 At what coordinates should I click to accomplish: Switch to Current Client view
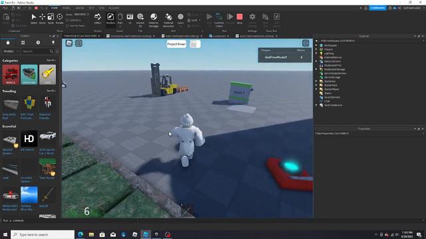(219, 20)
